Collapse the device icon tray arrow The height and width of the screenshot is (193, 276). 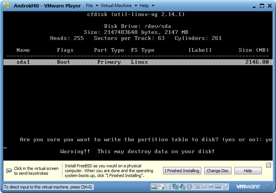pyautogui.click(x=225, y=187)
